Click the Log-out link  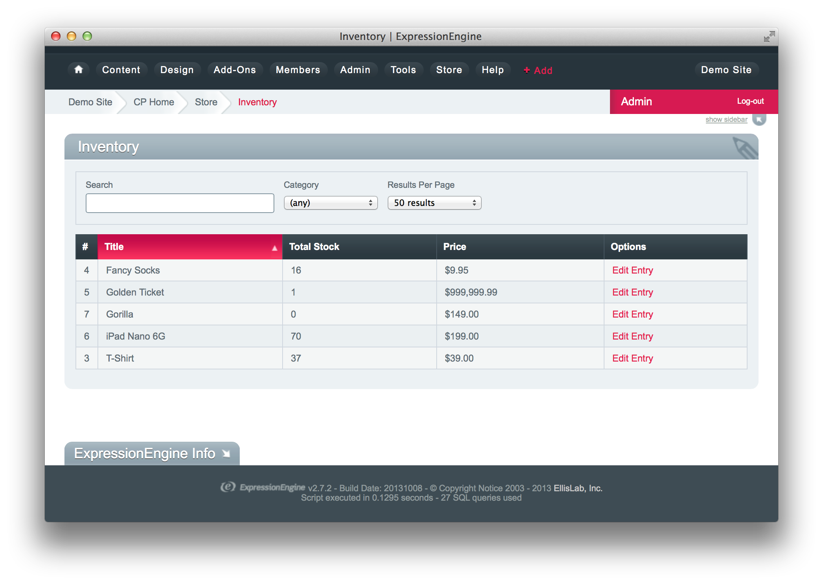pyautogui.click(x=750, y=101)
